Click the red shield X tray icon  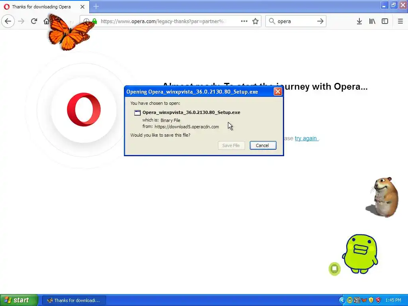[379, 300]
